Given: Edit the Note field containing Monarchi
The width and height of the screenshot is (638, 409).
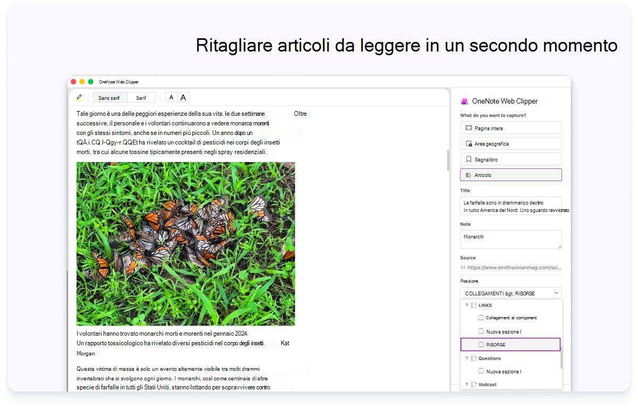Looking at the screenshot, I should point(511,239).
